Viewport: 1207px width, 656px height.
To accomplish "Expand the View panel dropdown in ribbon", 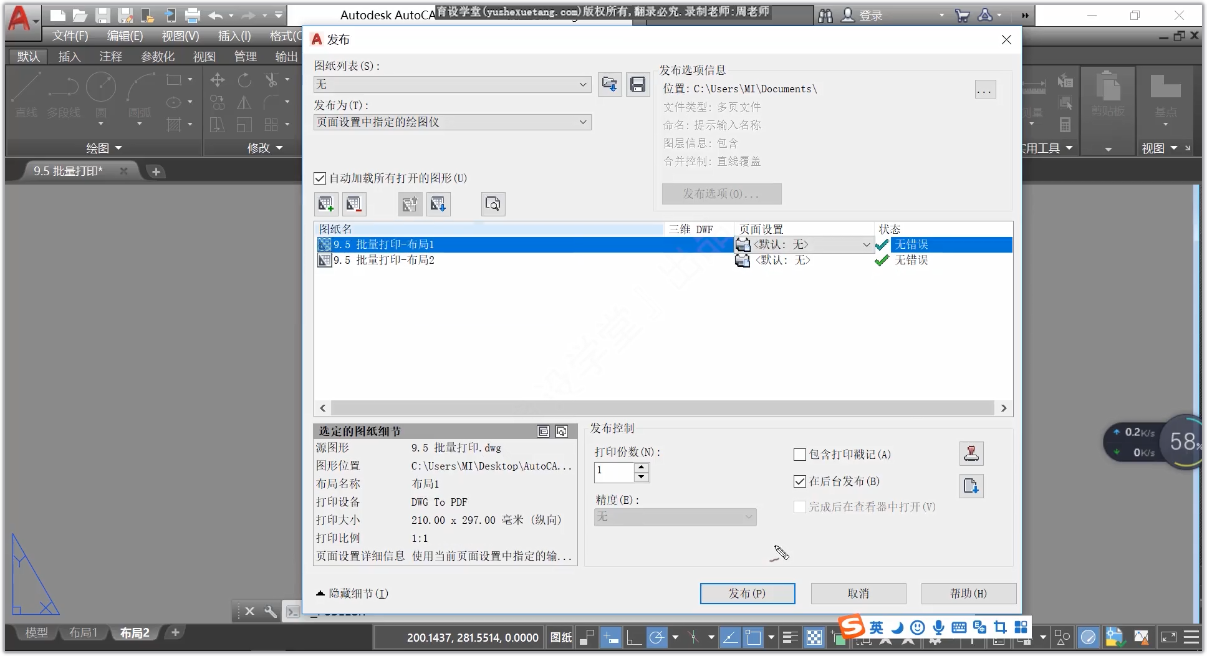I will point(1159,148).
